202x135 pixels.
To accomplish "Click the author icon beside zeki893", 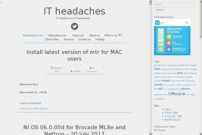I will pyautogui.click(x=71, y=71).
